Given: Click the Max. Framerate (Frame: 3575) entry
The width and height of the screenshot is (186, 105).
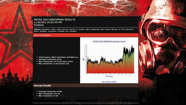Looking at the screenshot, I should click(56, 61).
